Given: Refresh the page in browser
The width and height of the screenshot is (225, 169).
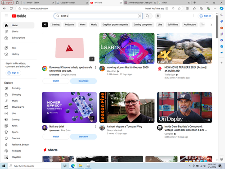Looking at the screenshot, I should (x=11, y=9).
